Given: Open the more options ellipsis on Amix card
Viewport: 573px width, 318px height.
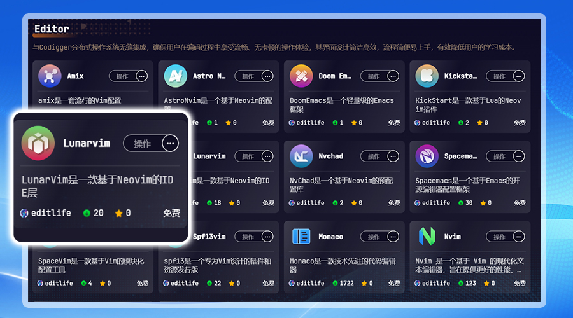Looking at the screenshot, I should pyautogui.click(x=142, y=76).
